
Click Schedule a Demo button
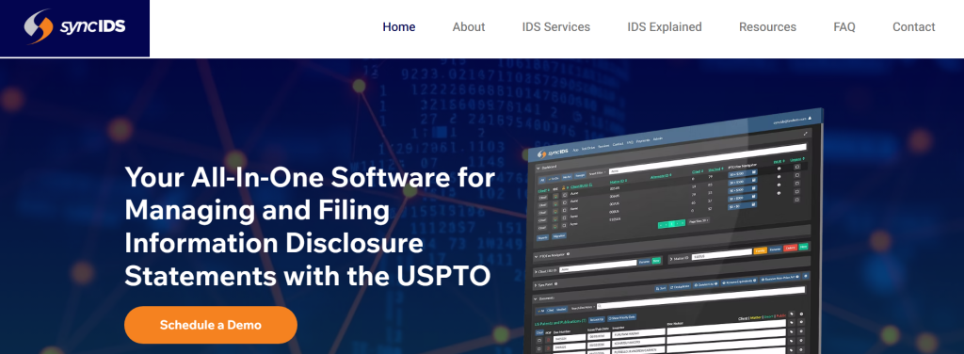pyautogui.click(x=210, y=325)
